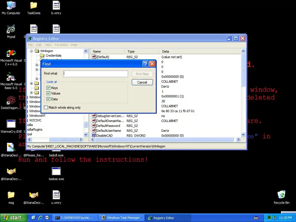Screen dimensions: 296x222
Task: Expand the tree node left of Find what label
Action: [37, 69]
